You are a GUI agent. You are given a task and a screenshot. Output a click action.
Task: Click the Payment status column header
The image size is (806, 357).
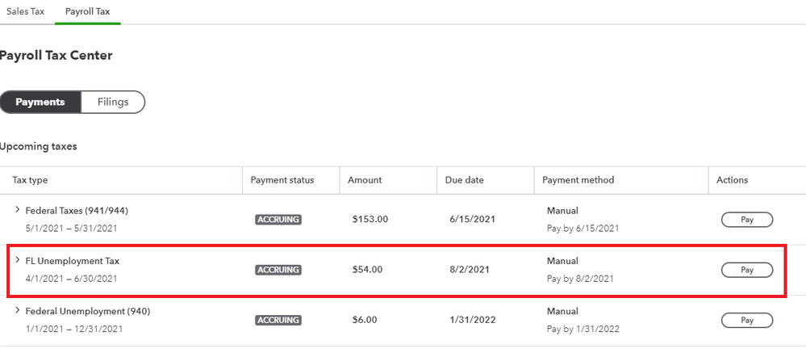[282, 180]
